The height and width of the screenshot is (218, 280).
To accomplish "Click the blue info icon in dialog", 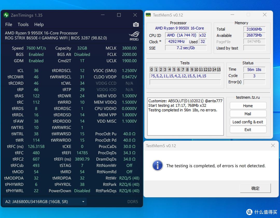I will (157, 165).
